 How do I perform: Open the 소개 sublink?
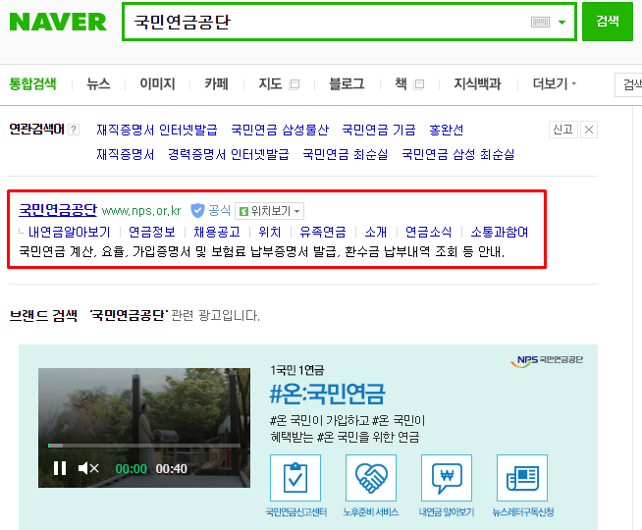375,232
